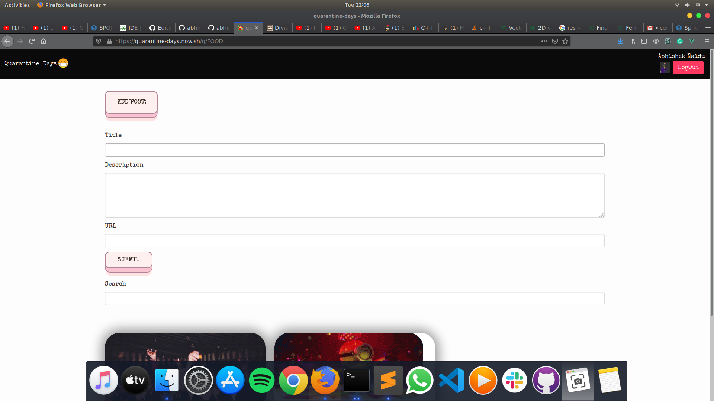Open page actions three-dots menu
The width and height of the screenshot is (714, 401).
click(x=544, y=41)
